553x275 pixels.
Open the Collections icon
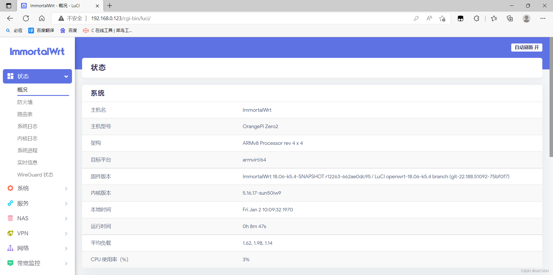point(510,18)
